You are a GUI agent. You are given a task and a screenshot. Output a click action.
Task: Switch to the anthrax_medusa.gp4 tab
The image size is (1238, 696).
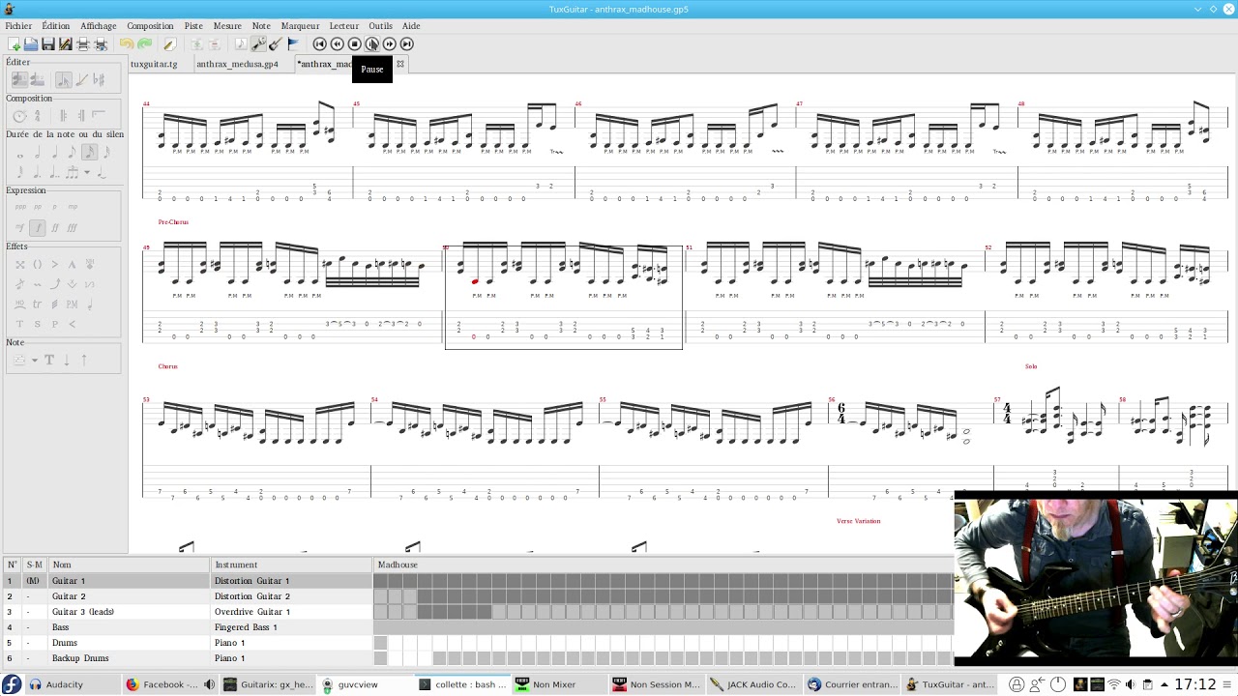pyautogui.click(x=237, y=64)
